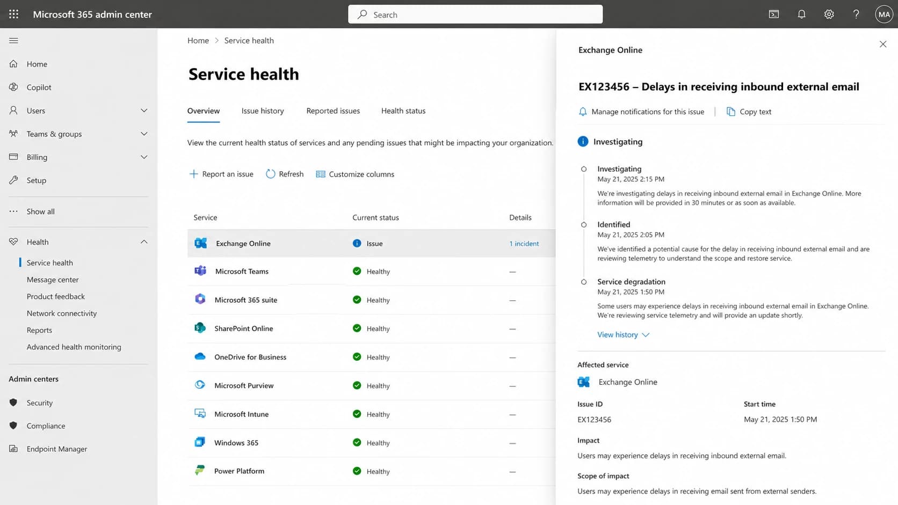Collapse the navigation menu hamburger icon
The height and width of the screenshot is (505, 898).
pyautogui.click(x=14, y=40)
